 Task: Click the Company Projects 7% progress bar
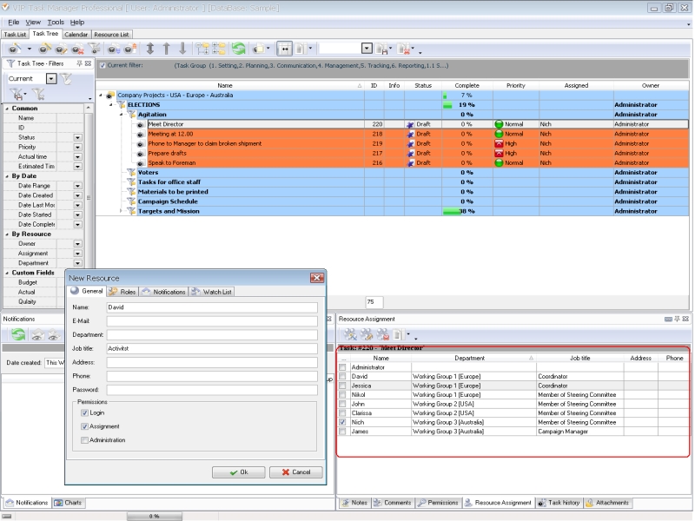click(445, 96)
